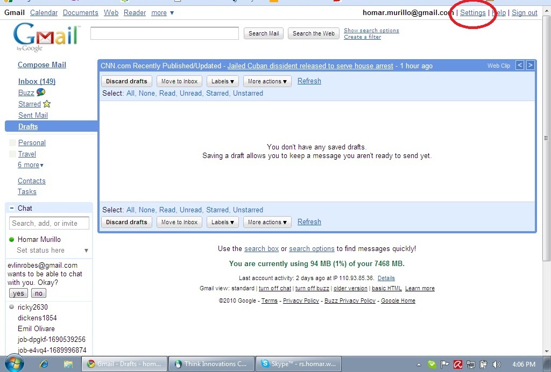
Task: Open account activity Details link
Action: (386, 278)
